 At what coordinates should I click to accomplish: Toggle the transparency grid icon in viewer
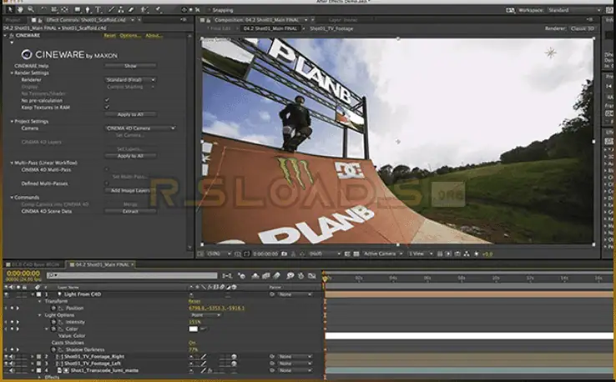356,254
